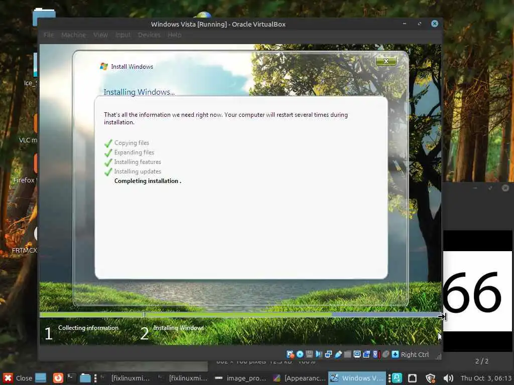Open the Machine menu
Image resolution: width=514 pixels, height=385 pixels.
[73, 35]
